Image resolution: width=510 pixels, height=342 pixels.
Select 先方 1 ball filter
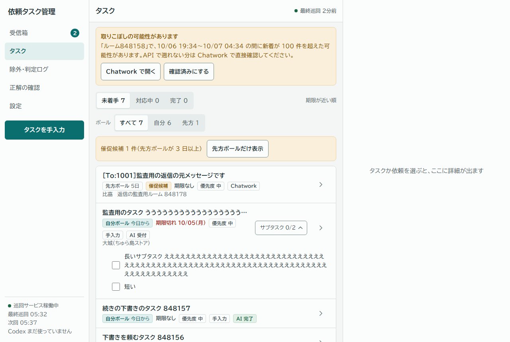pos(190,123)
